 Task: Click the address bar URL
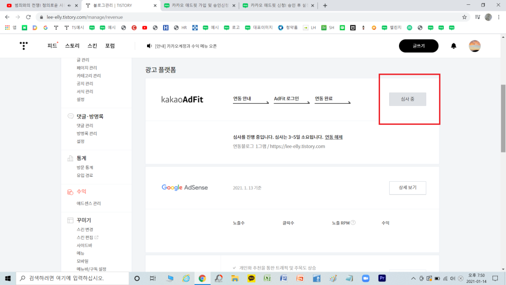(84, 17)
